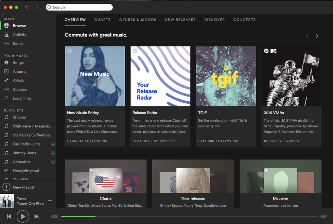The width and height of the screenshot is (333, 224).
Task: Skip to the next track
Action: [x=36, y=217]
